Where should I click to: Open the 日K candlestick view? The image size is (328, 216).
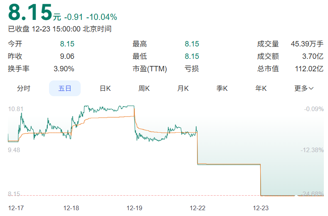click(105, 88)
